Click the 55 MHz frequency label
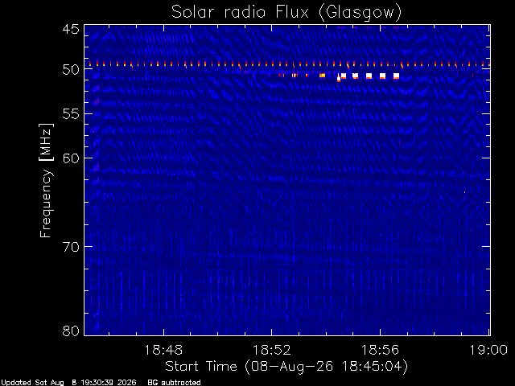The image size is (515, 386). [x=71, y=114]
